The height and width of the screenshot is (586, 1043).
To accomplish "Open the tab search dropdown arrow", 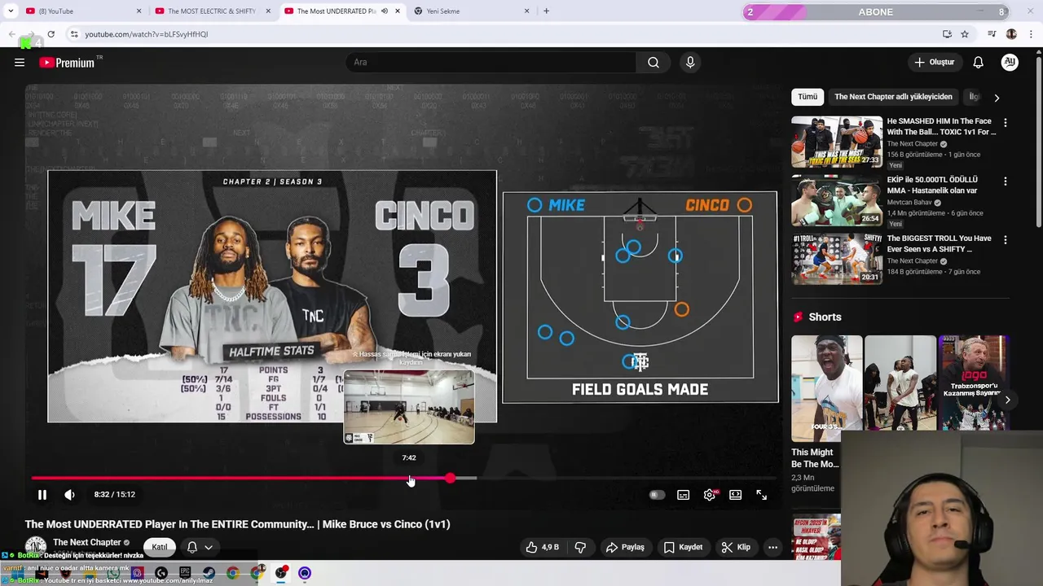I will tap(10, 11).
